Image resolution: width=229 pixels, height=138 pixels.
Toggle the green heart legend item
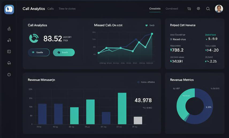[x=150, y=25]
